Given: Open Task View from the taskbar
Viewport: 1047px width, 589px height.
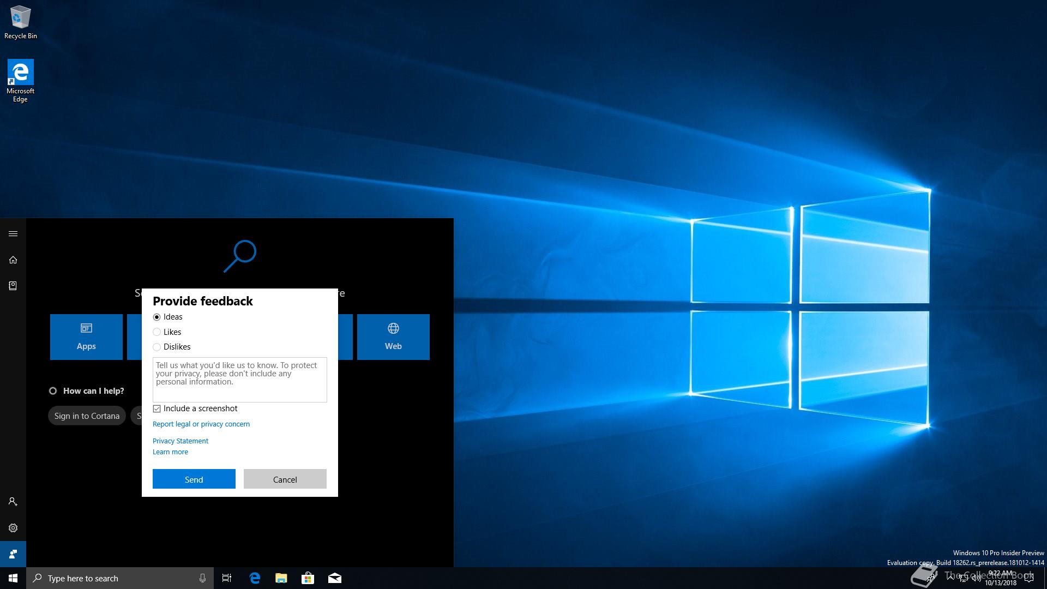Looking at the screenshot, I should pyautogui.click(x=227, y=578).
